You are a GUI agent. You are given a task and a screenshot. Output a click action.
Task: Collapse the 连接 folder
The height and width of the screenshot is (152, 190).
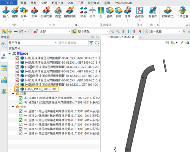(x=13, y=107)
